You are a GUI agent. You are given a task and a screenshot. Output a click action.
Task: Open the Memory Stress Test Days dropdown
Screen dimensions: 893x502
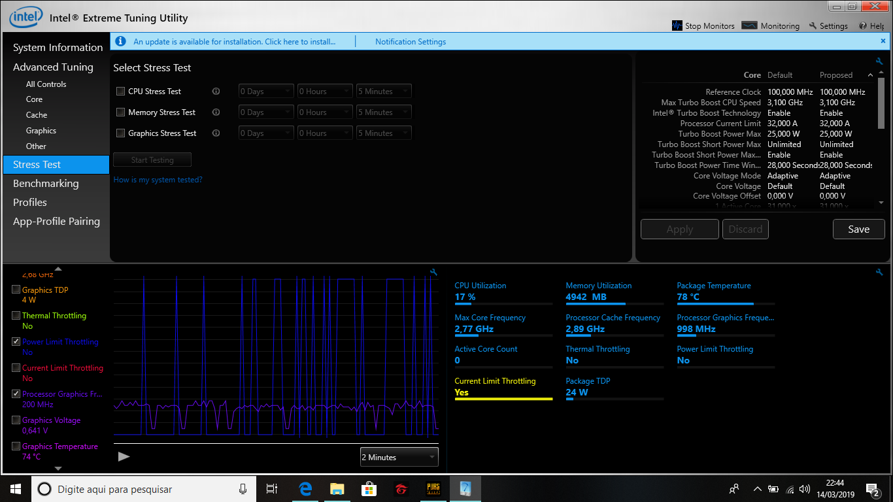point(266,112)
